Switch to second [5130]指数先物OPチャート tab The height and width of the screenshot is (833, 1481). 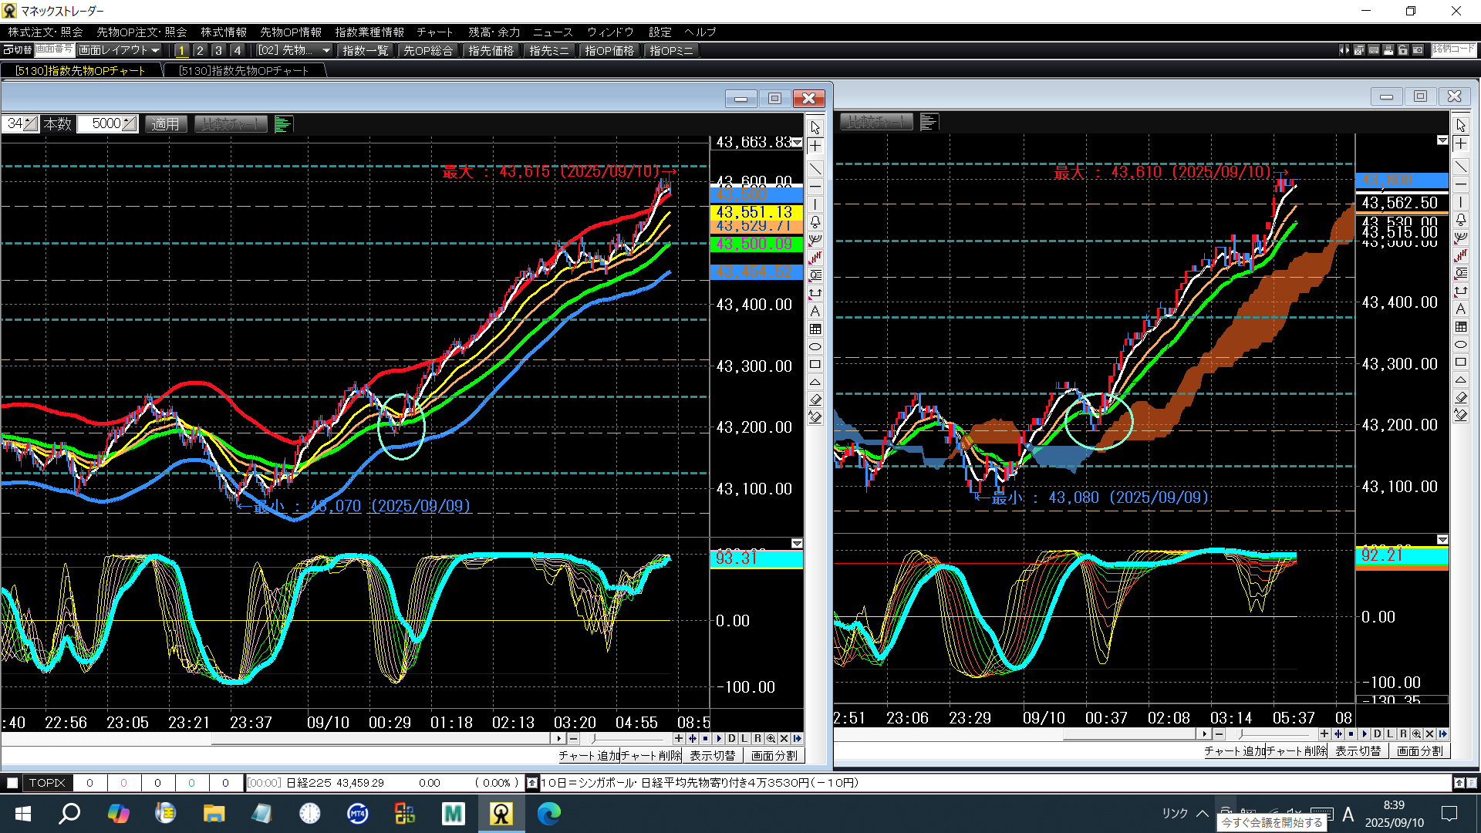(x=244, y=70)
